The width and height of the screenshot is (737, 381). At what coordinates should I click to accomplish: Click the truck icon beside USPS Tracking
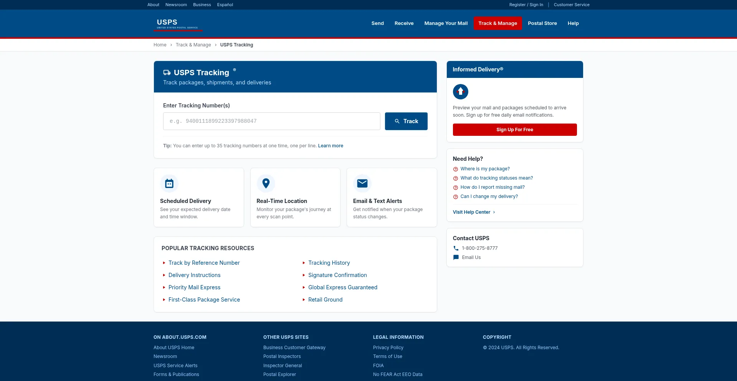[167, 73]
